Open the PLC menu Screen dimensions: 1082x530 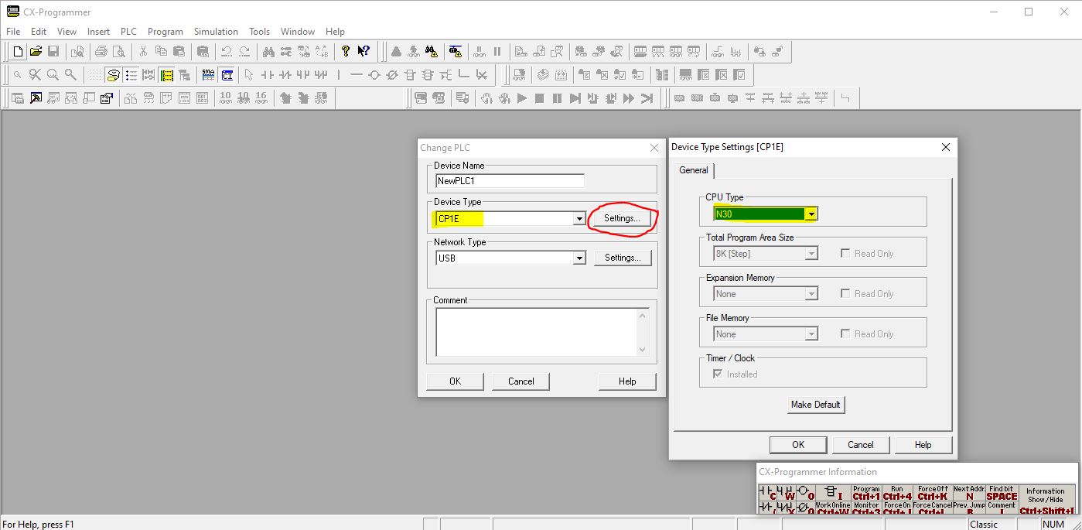(x=128, y=32)
